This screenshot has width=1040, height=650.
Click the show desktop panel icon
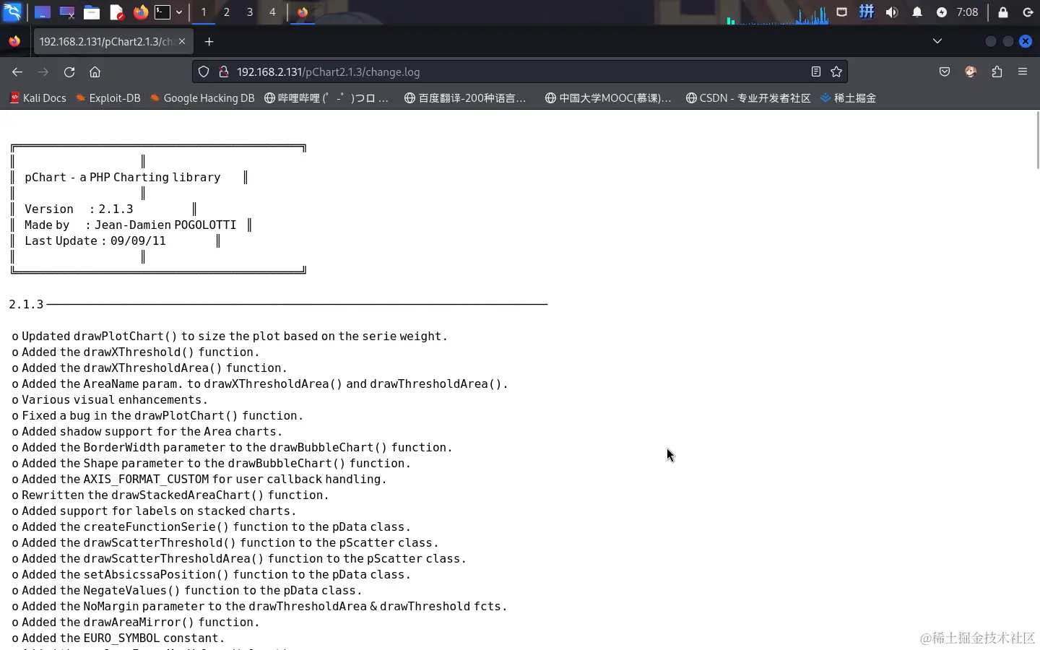[43, 12]
